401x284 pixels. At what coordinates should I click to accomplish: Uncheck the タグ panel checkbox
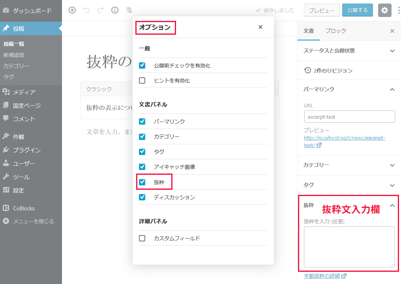(142, 152)
